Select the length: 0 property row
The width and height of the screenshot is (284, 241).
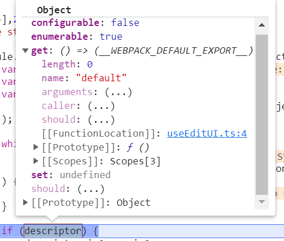point(67,64)
